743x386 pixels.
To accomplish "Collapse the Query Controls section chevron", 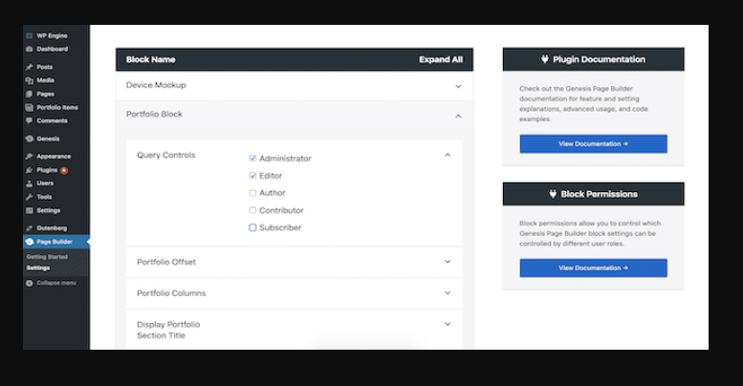I will (448, 156).
